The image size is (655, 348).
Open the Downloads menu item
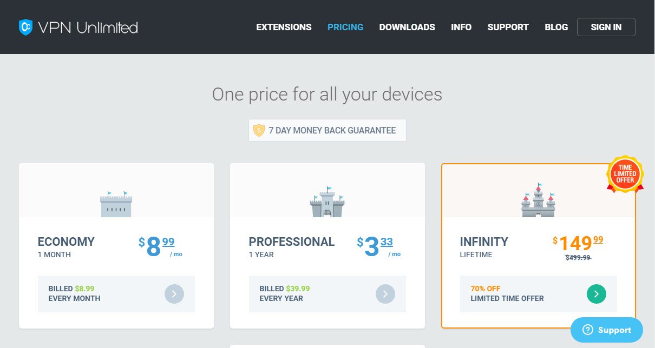(407, 27)
